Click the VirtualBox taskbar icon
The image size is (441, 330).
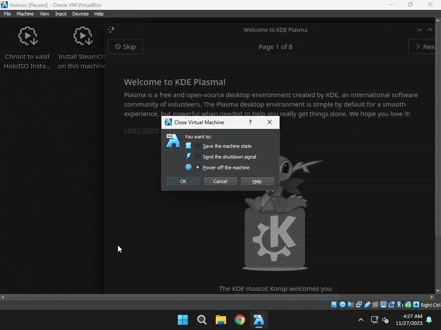(x=259, y=320)
